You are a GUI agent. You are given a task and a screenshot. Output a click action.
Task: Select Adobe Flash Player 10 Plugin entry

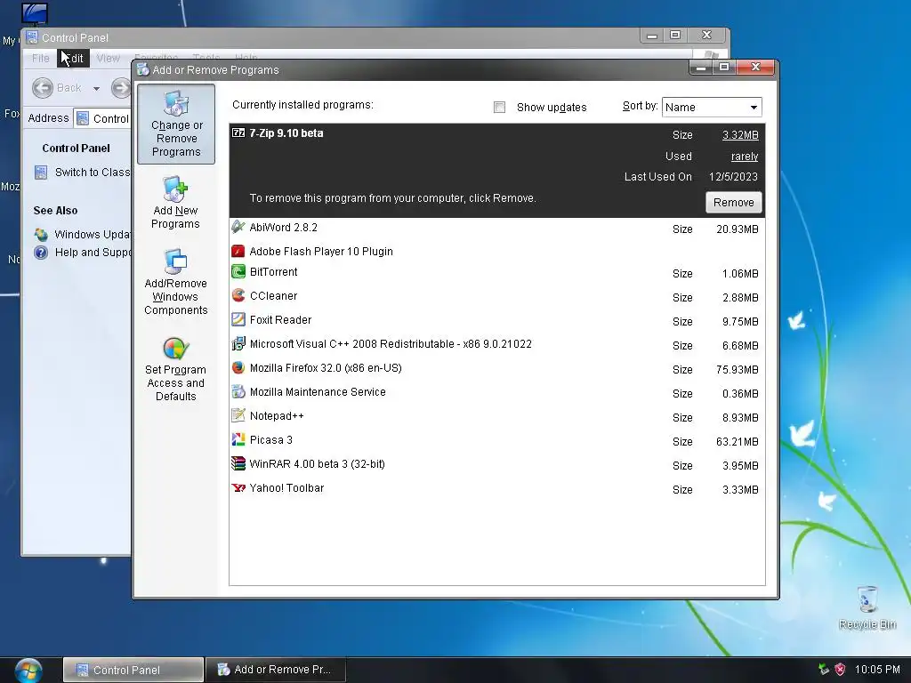tap(497, 251)
